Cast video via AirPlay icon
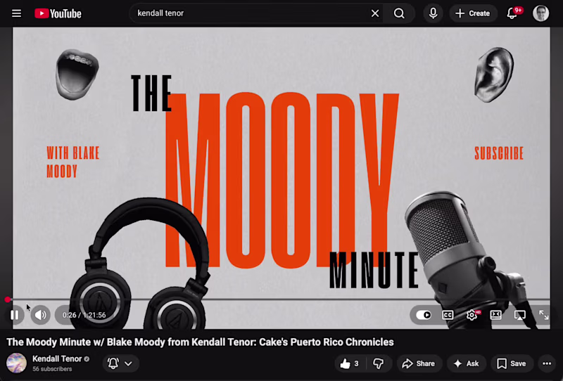563x381 pixels. [520, 315]
